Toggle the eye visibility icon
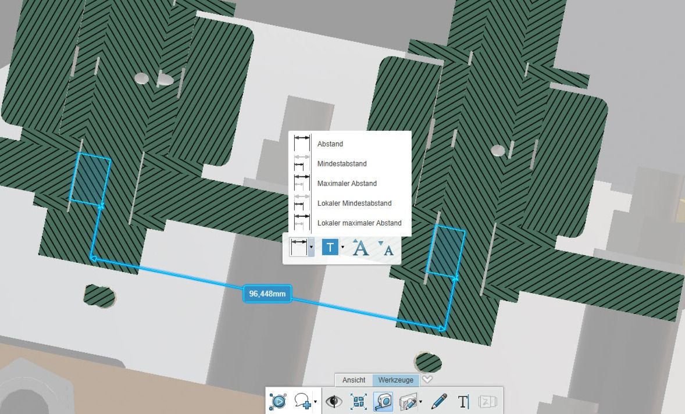The width and height of the screenshot is (685, 414). tap(334, 401)
